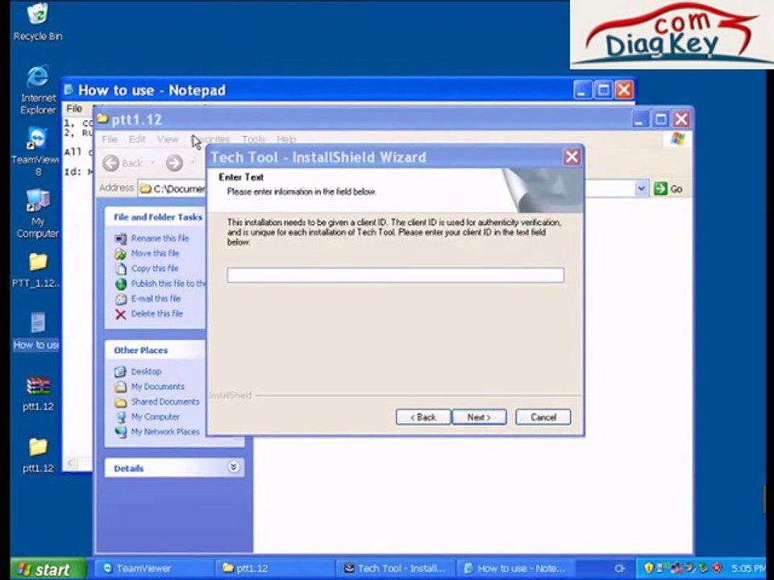Open the Edit menu in ptt1.12 window
This screenshot has width=774, height=580.
click(x=137, y=139)
